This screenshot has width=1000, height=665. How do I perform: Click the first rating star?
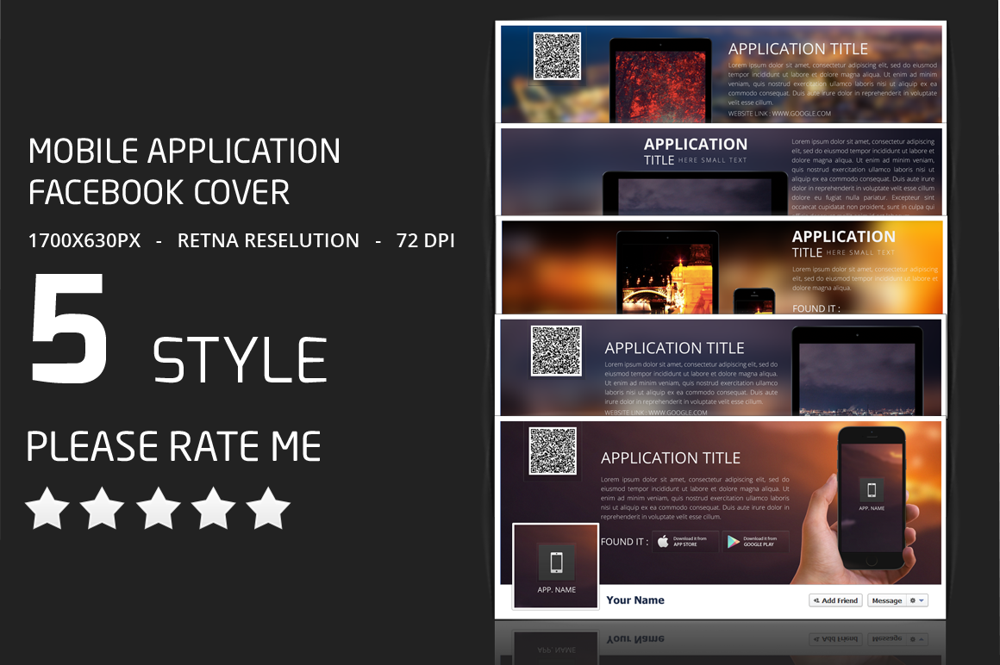point(47,508)
